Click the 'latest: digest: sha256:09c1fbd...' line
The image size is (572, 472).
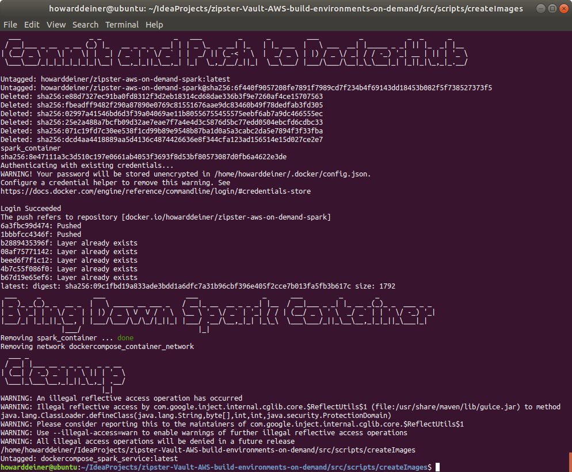click(x=198, y=286)
